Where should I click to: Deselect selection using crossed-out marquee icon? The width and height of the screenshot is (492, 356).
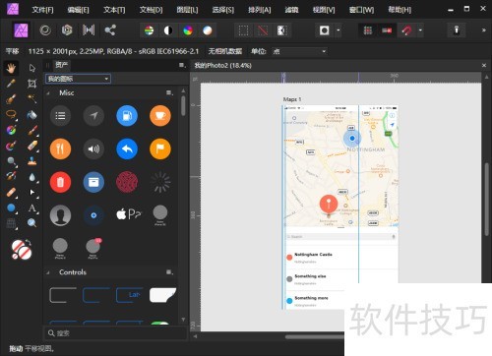point(263,30)
